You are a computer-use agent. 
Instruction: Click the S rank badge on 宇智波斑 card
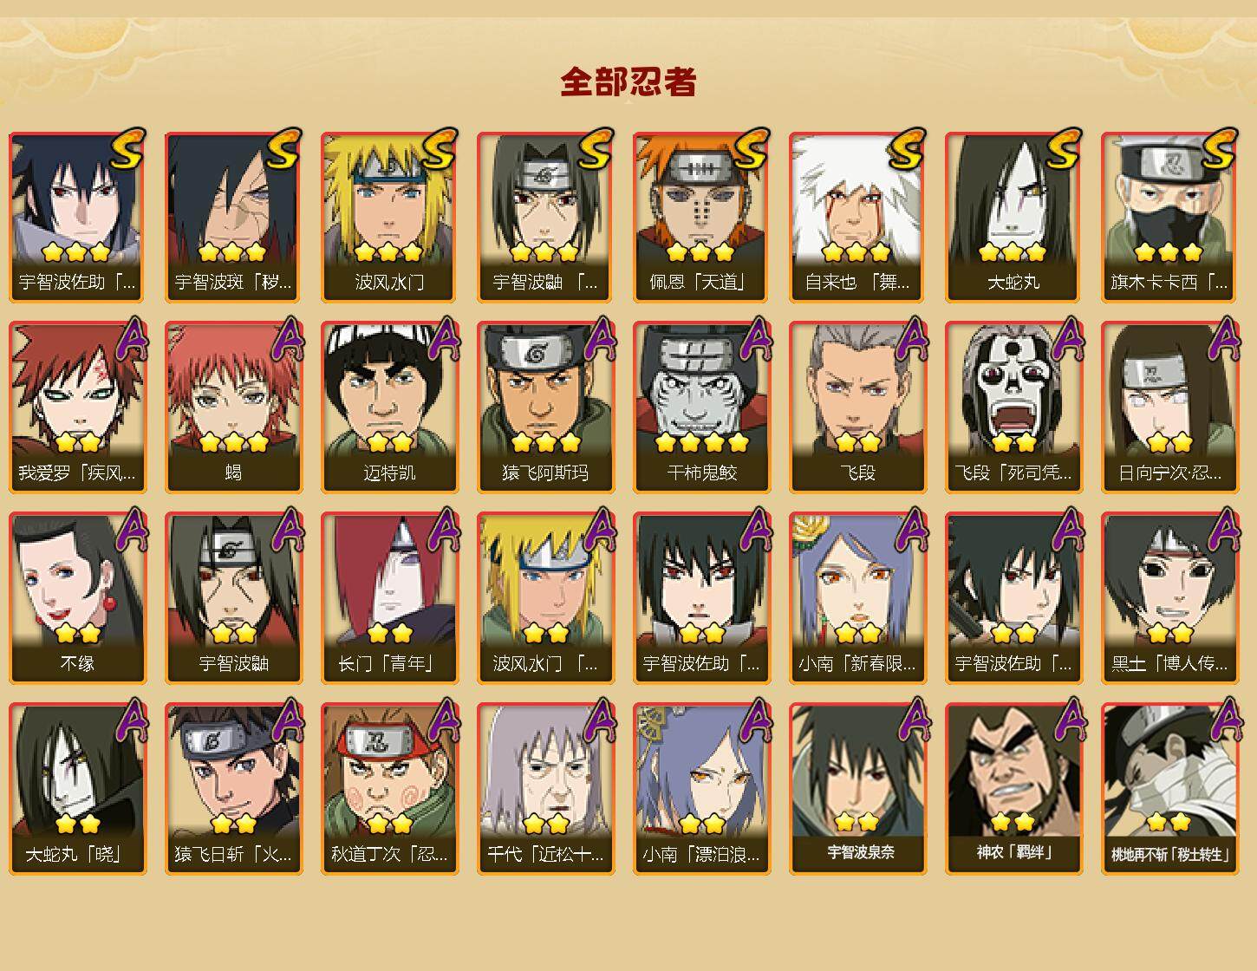click(x=283, y=148)
